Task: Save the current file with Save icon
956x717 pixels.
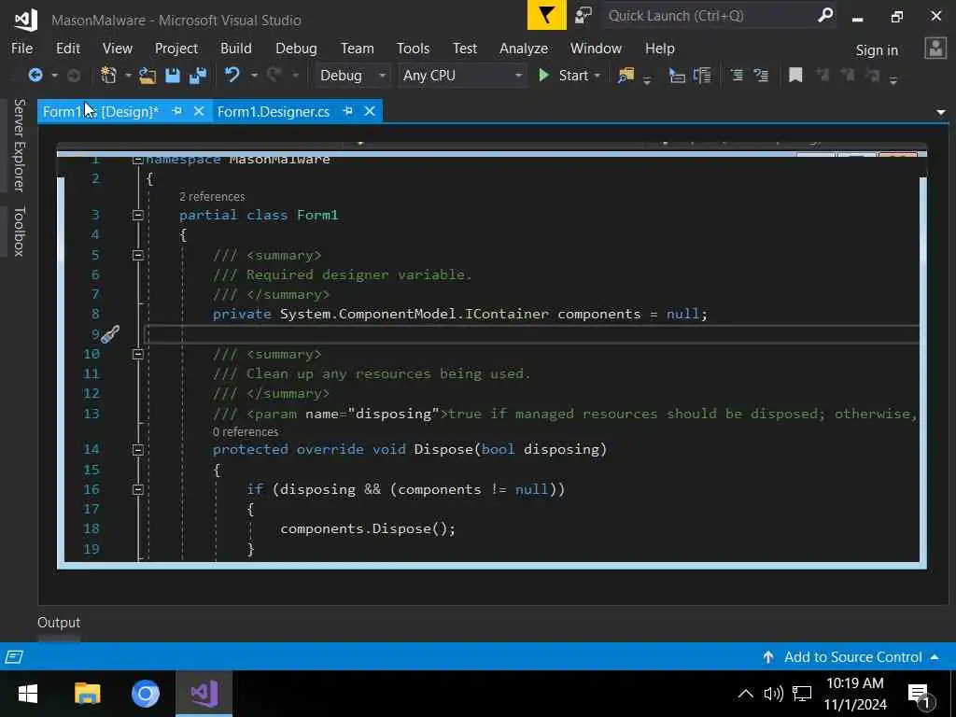Action: pyautogui.click(x=173, y=76)
